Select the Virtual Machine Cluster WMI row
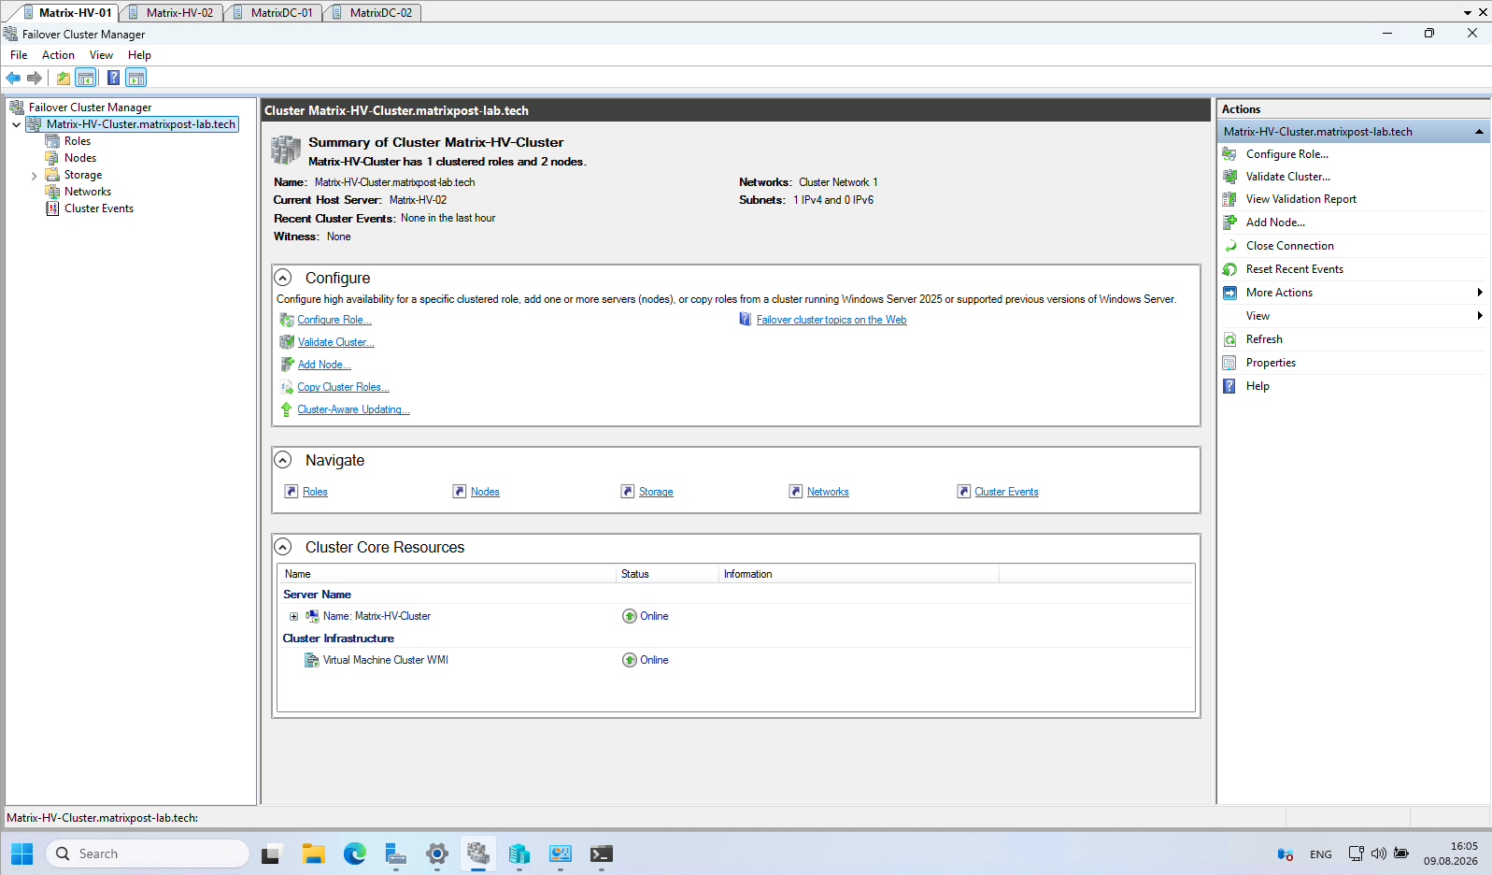Viewport: 1492px width, 875px height. pyautogui.click(x=735, y=660)
